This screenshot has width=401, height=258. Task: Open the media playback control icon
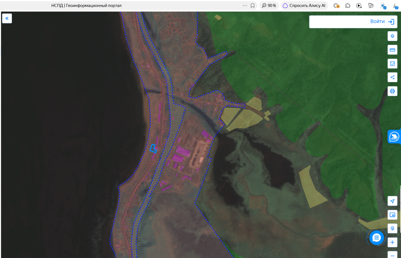point(359,5)
